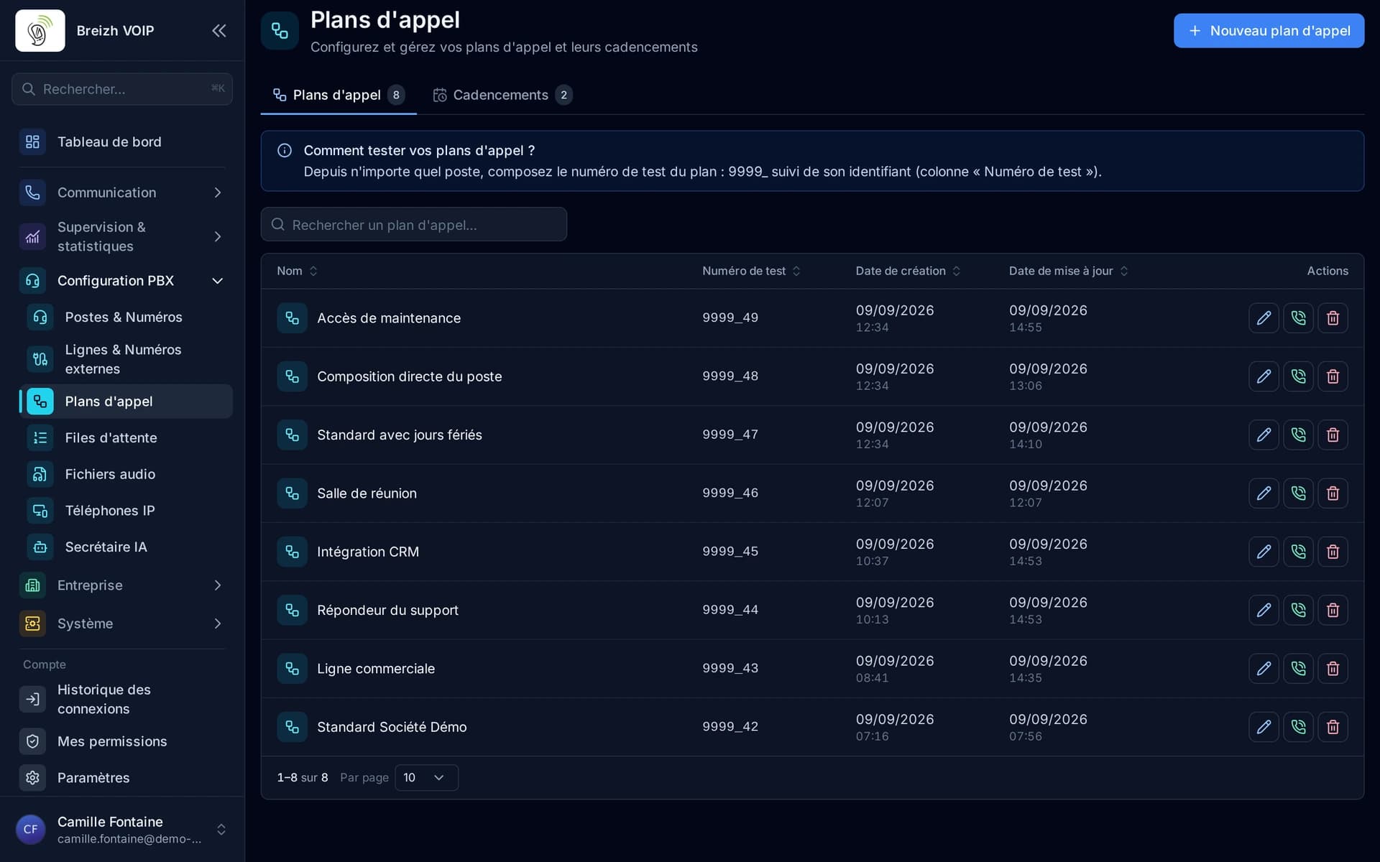Viewport: 1380px width, 862px height.
Task: Select the Plans d'appel tab
Action: click(339, 96)
